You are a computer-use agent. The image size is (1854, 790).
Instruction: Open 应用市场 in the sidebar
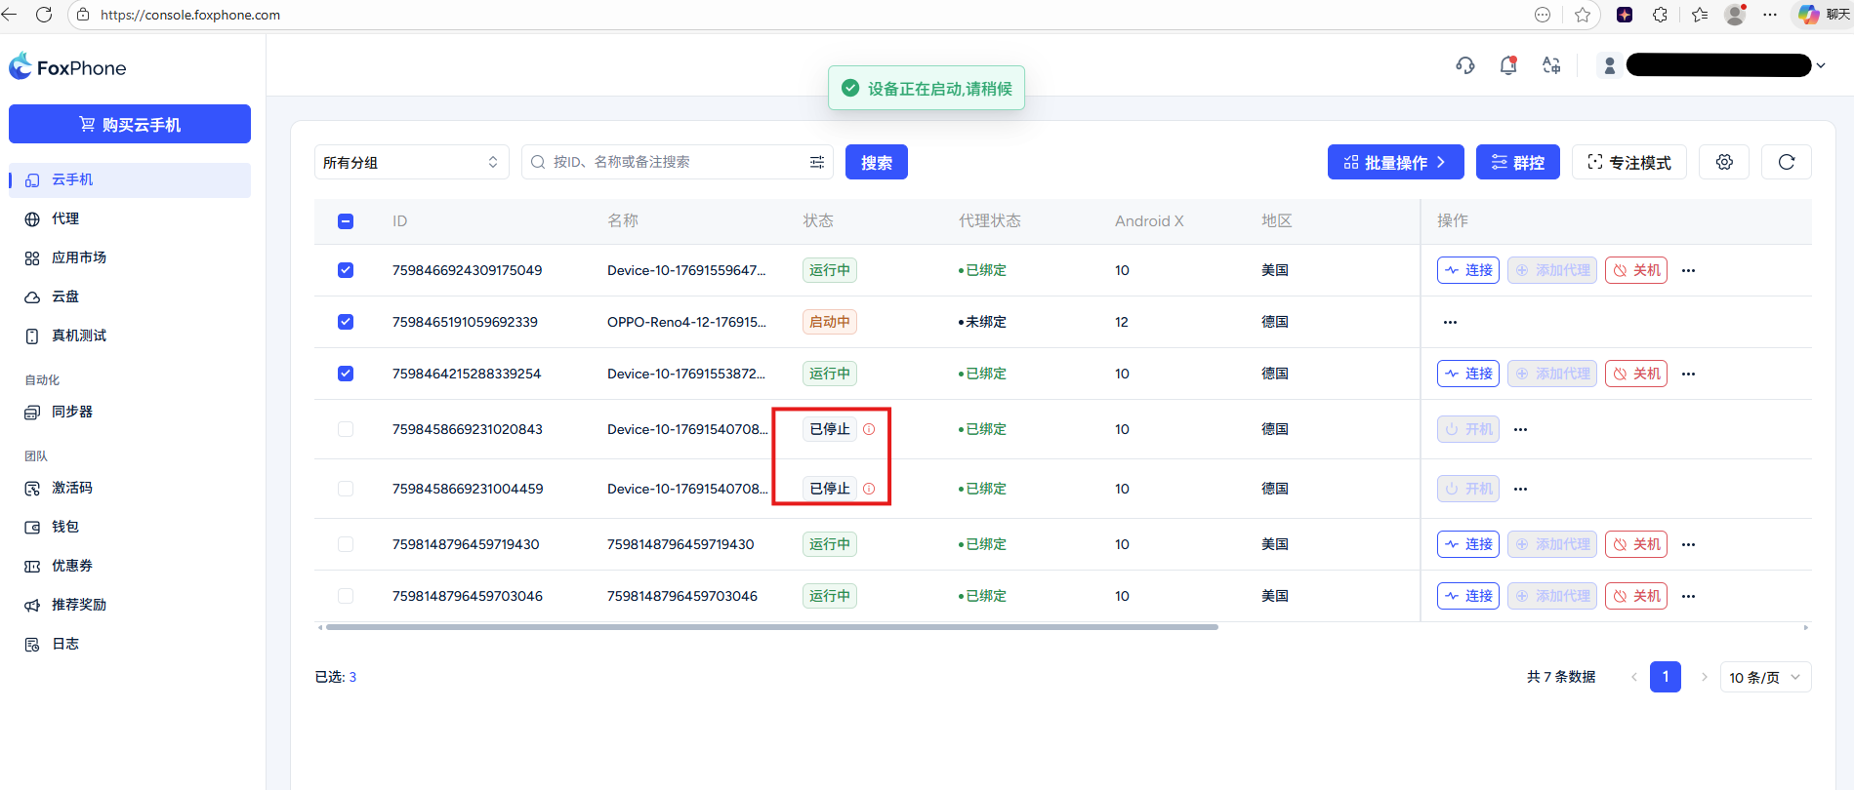[78, 257]
